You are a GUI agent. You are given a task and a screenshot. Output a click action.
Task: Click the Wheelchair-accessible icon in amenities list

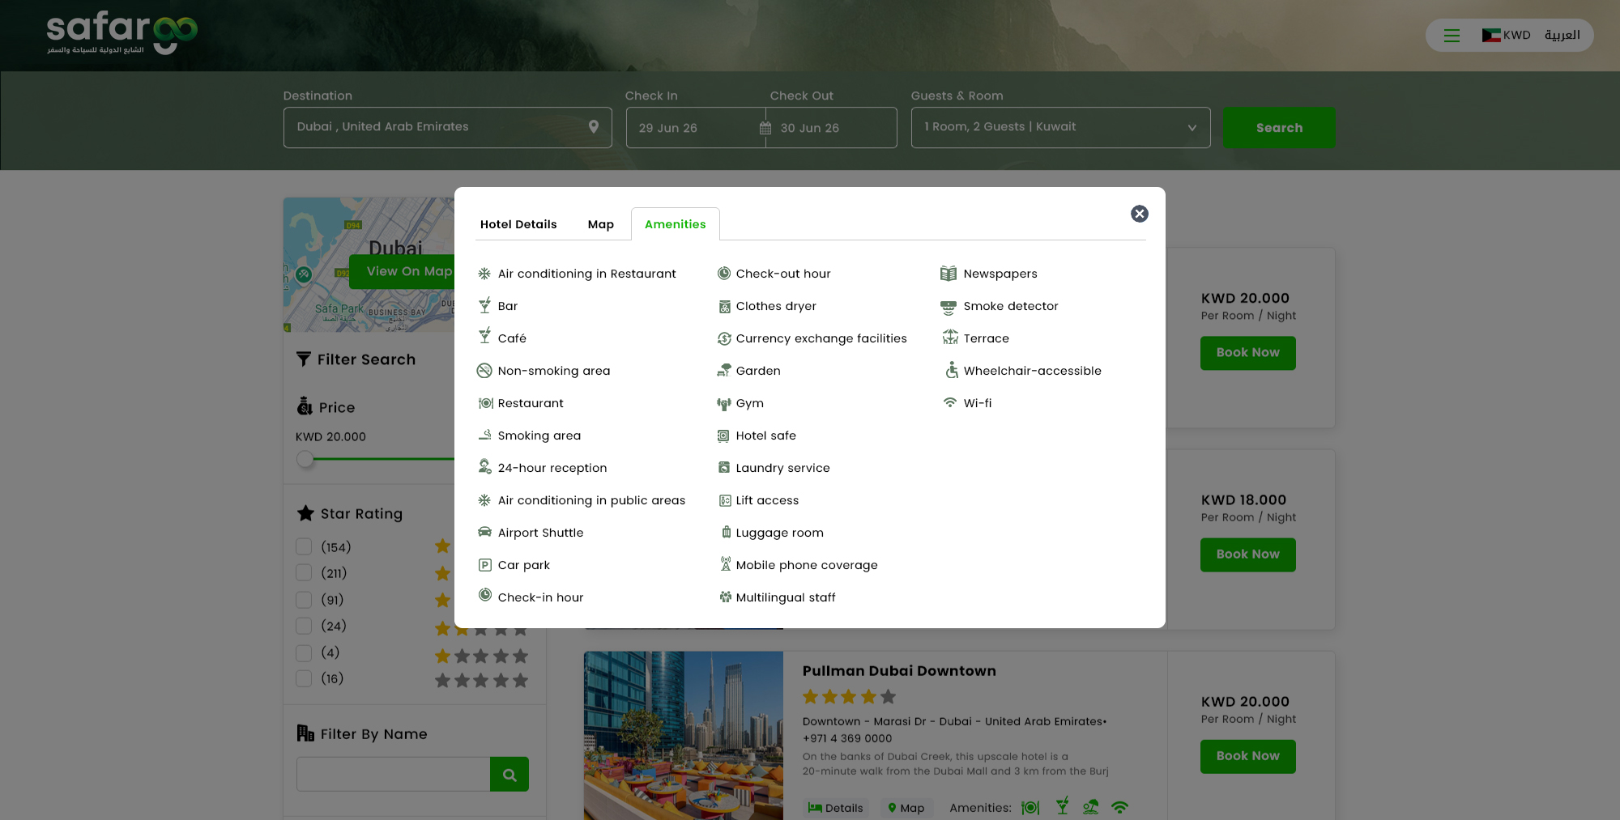point(951,371)
